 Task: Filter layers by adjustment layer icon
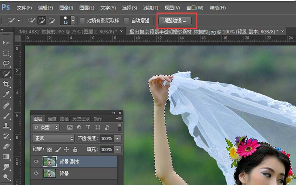point(79,127)
